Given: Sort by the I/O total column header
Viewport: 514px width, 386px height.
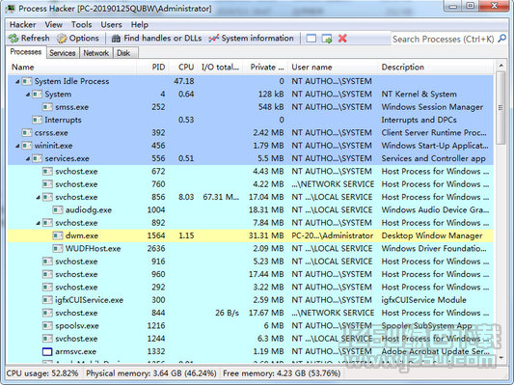Looking at the screenshot, I should [x=220, y=68].
